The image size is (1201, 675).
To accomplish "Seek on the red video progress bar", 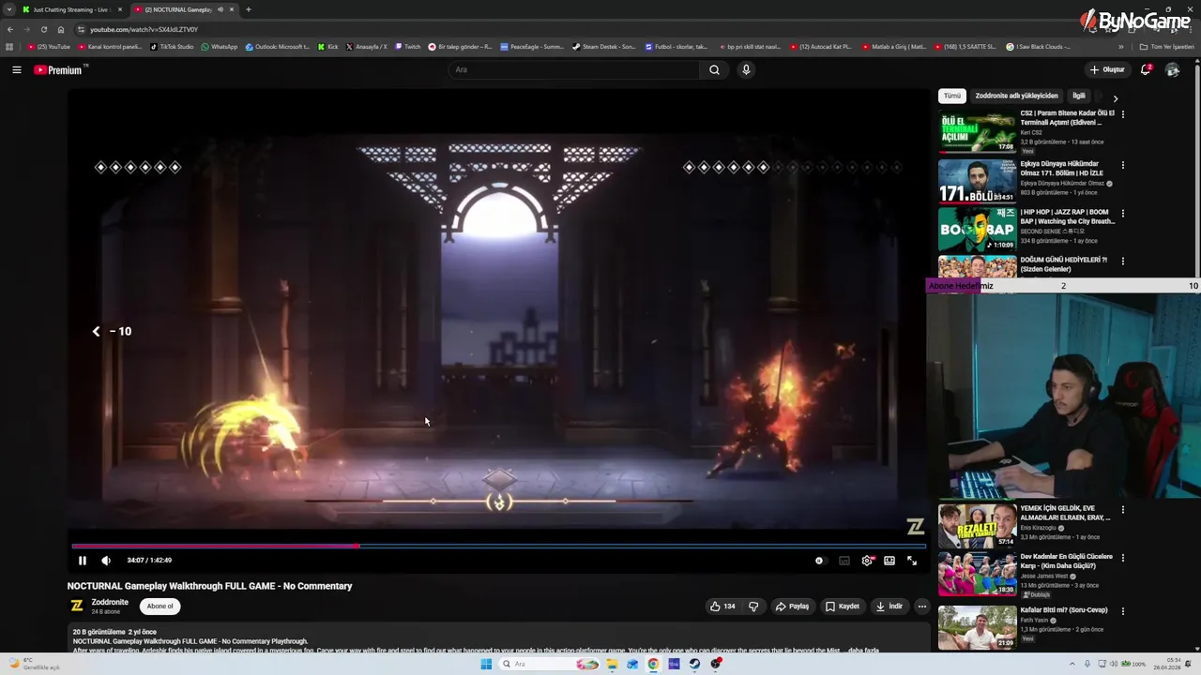I will [499, 546].
